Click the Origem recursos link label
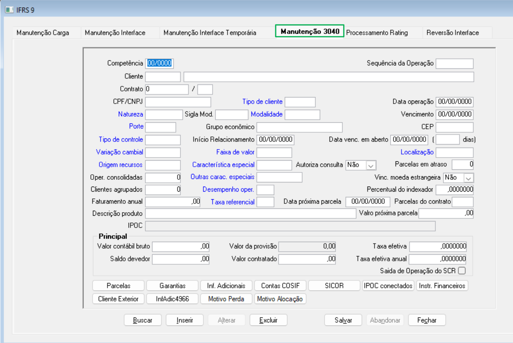This screenshot has width=513, height=343. coord(121,165)
